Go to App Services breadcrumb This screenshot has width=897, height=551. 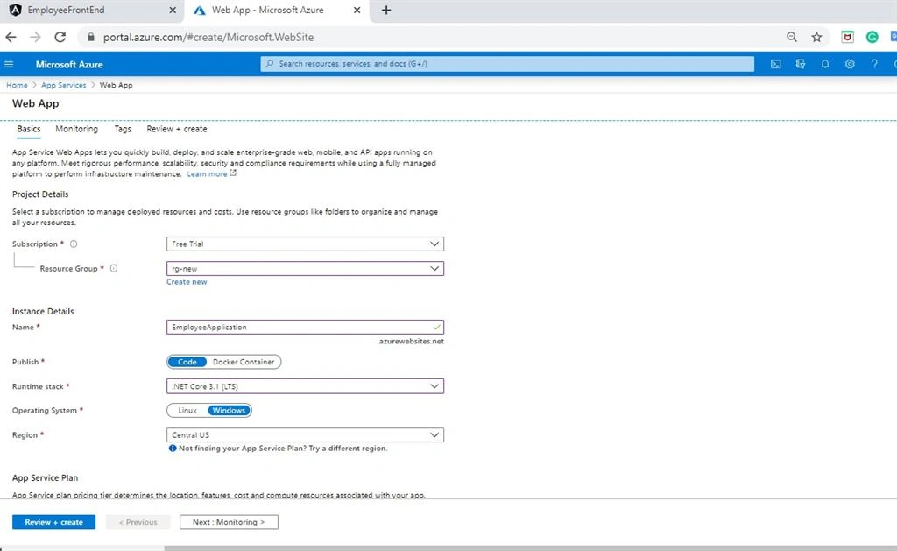63,85
